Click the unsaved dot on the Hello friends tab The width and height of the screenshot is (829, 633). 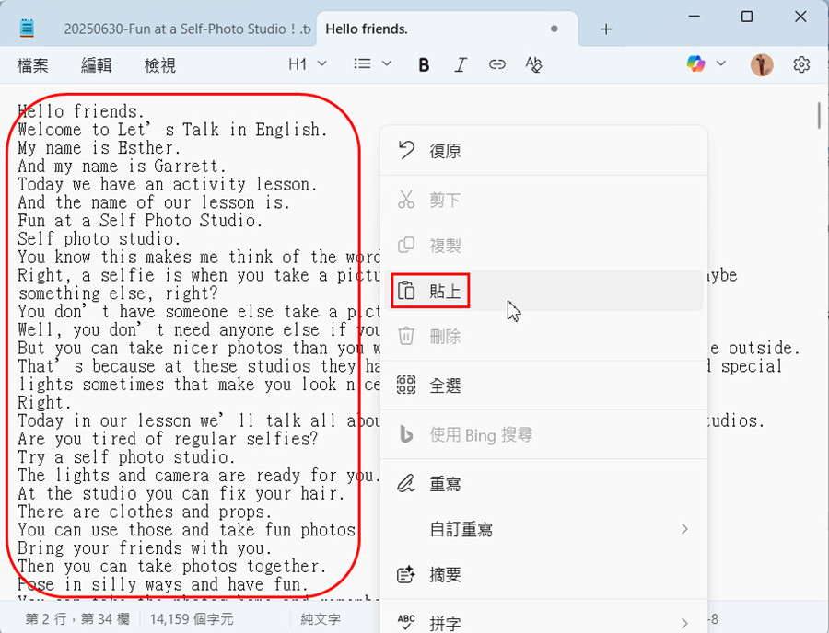coord(554,29)
